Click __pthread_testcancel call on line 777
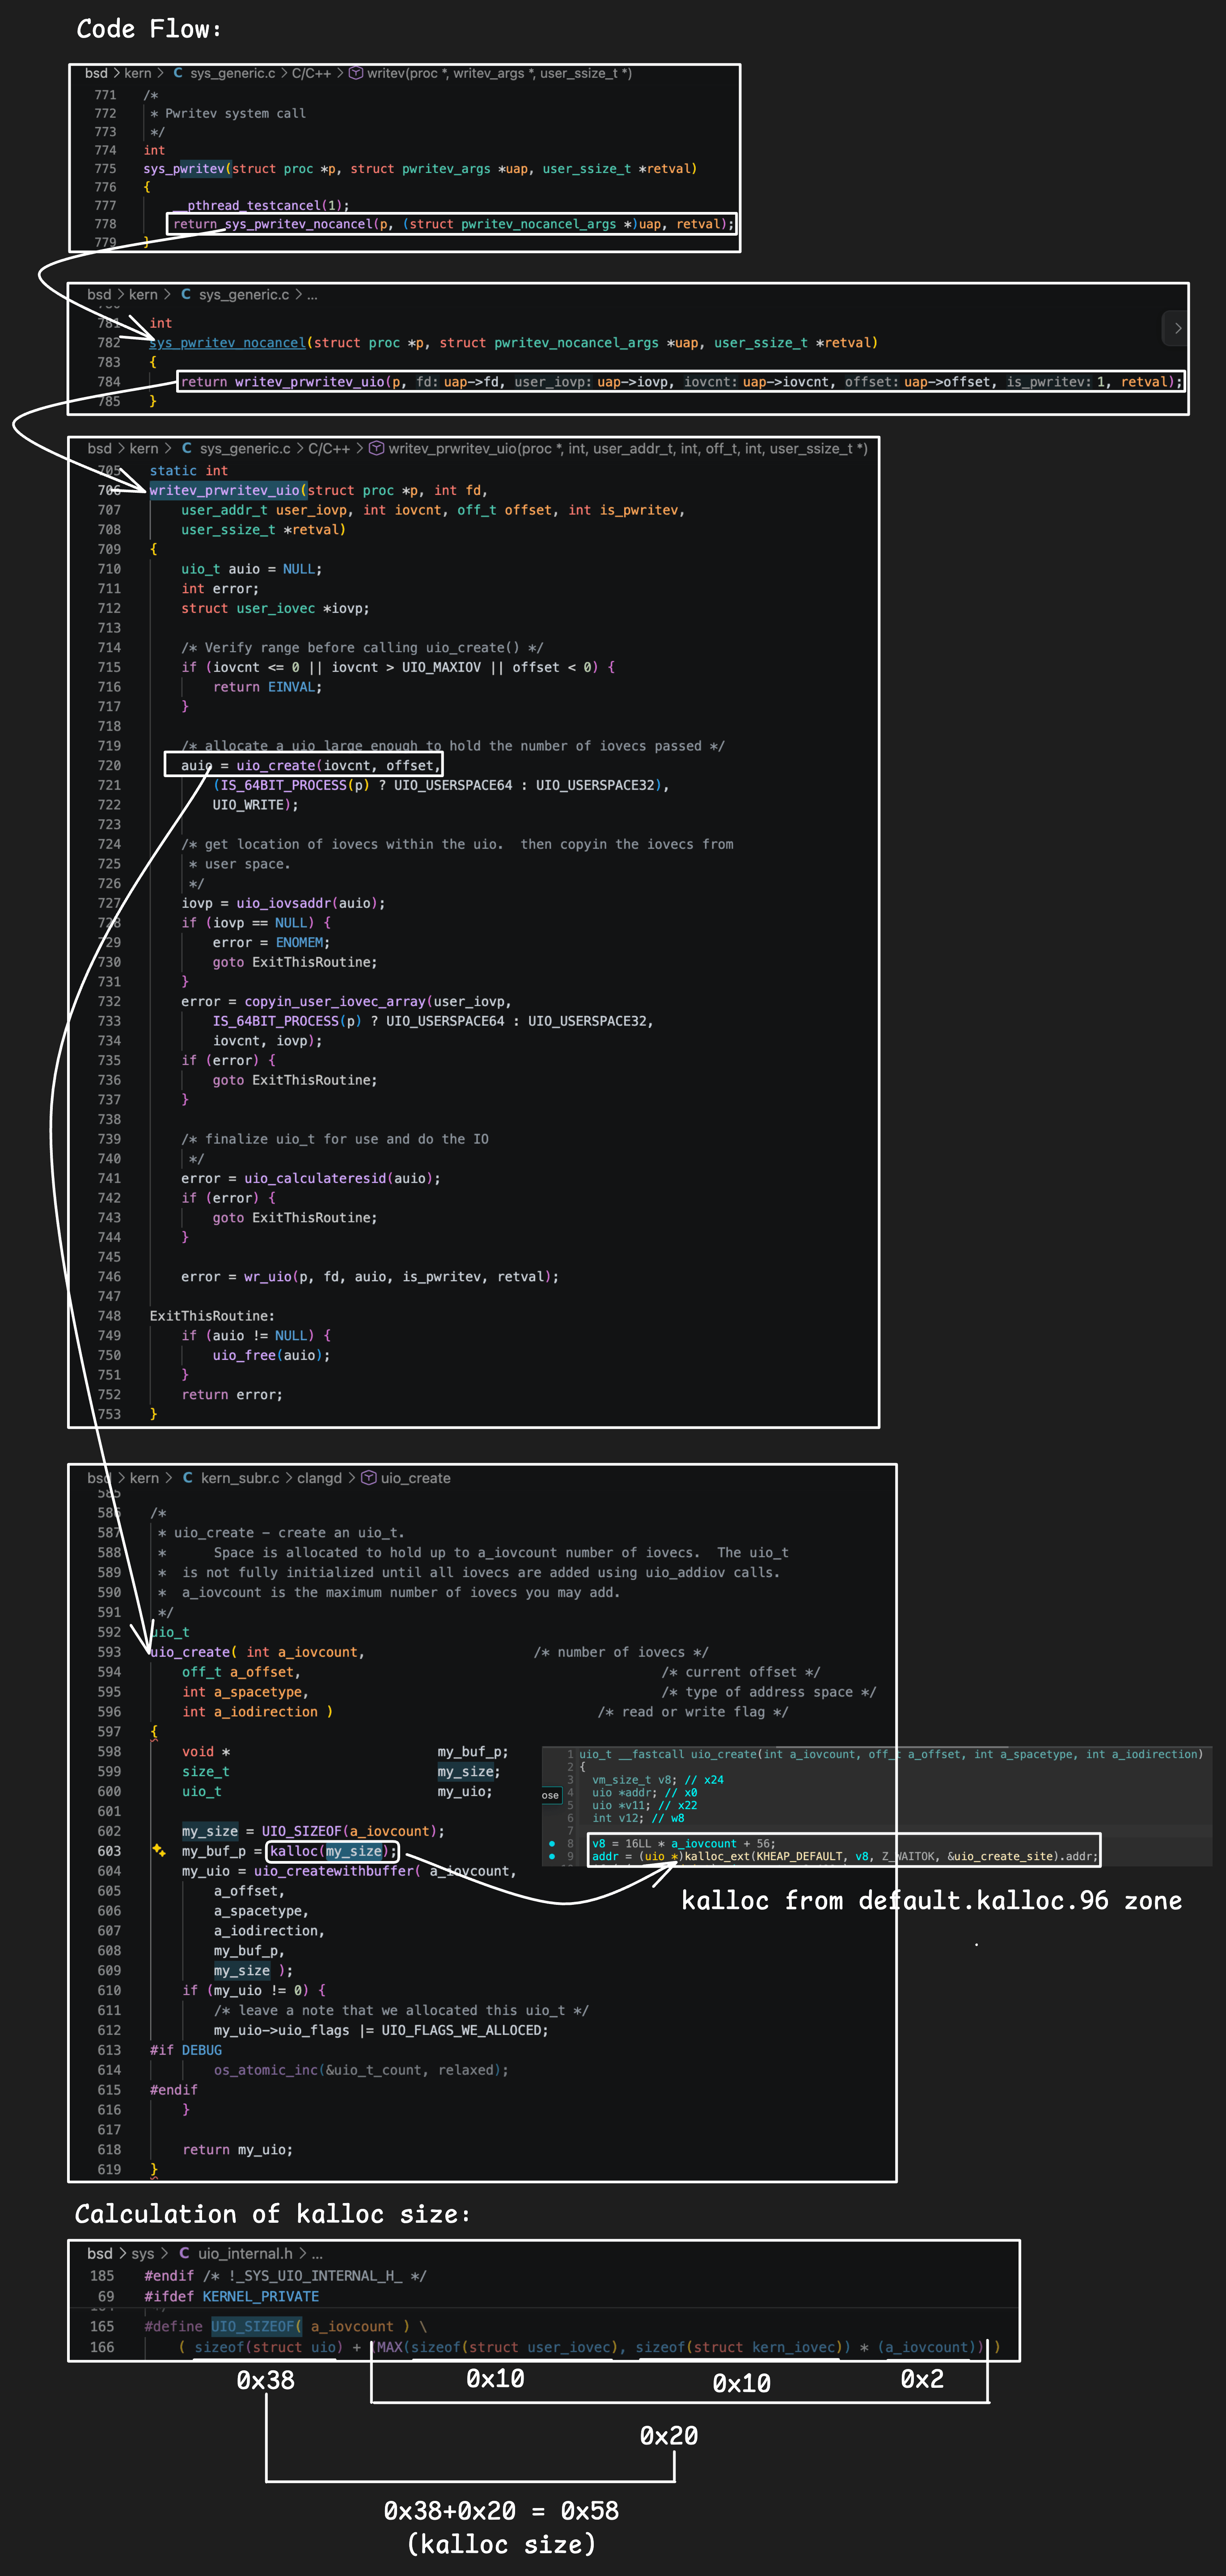The image size is (1226, 2576). (260, 206)
